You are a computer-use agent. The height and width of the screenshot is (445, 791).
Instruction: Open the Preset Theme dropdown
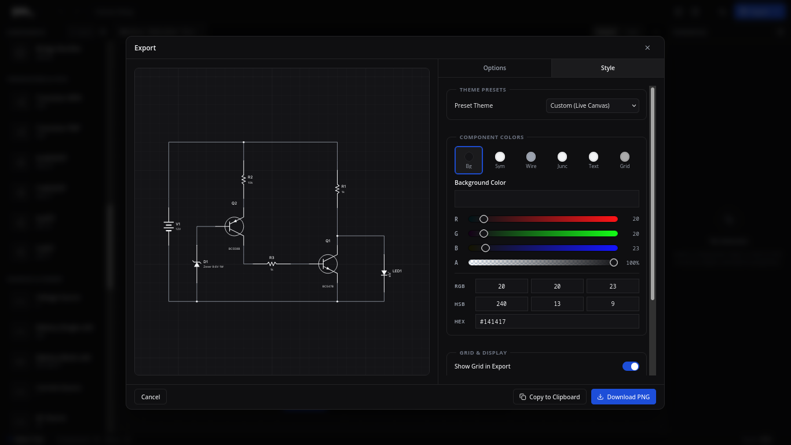[x=593, y=105]
